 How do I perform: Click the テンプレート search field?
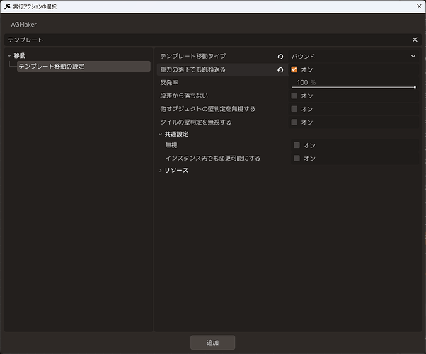tap(208, 40)
